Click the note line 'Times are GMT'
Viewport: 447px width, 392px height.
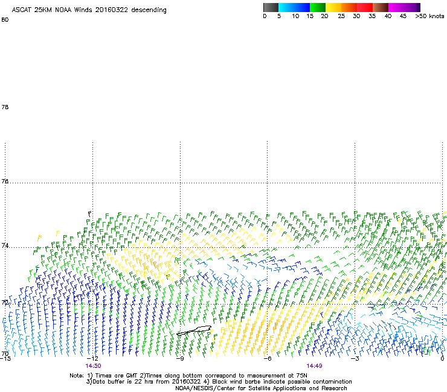115,376
